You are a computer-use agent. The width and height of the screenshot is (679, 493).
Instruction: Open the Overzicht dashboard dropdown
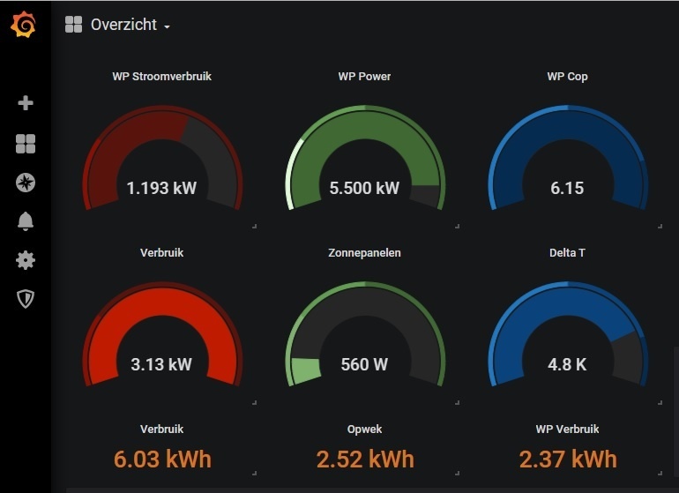(130, 25)
